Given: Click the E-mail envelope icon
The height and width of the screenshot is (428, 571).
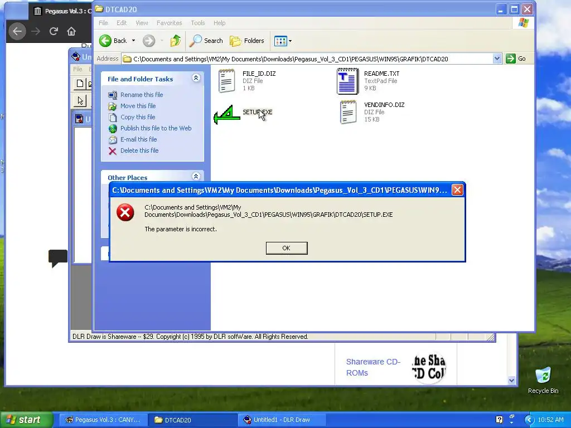Looking at the screenshot, I should 113,140.
